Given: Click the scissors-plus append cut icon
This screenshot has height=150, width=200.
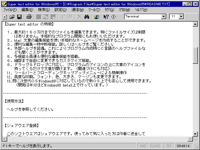Looking at the screenshot, I should [63, 17].
